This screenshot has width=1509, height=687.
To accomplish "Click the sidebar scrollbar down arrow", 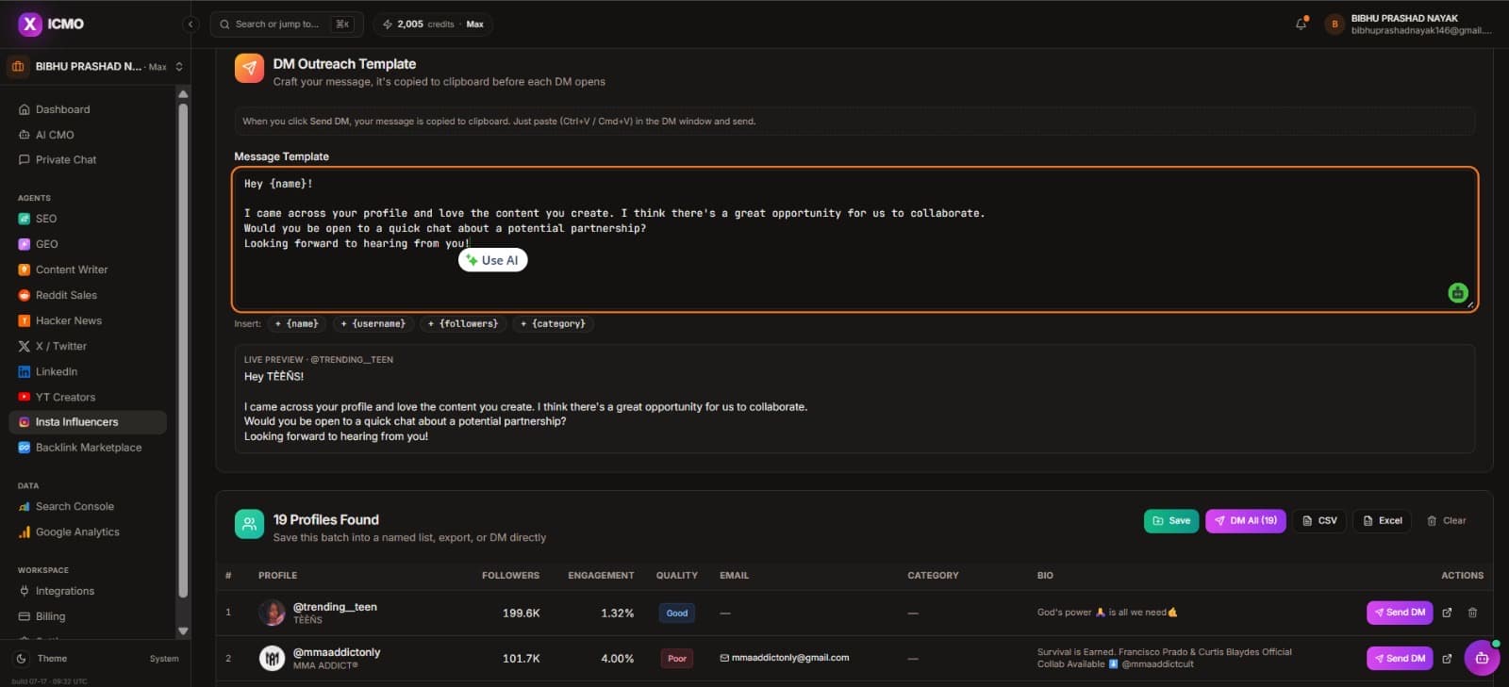I will (183, 631).
